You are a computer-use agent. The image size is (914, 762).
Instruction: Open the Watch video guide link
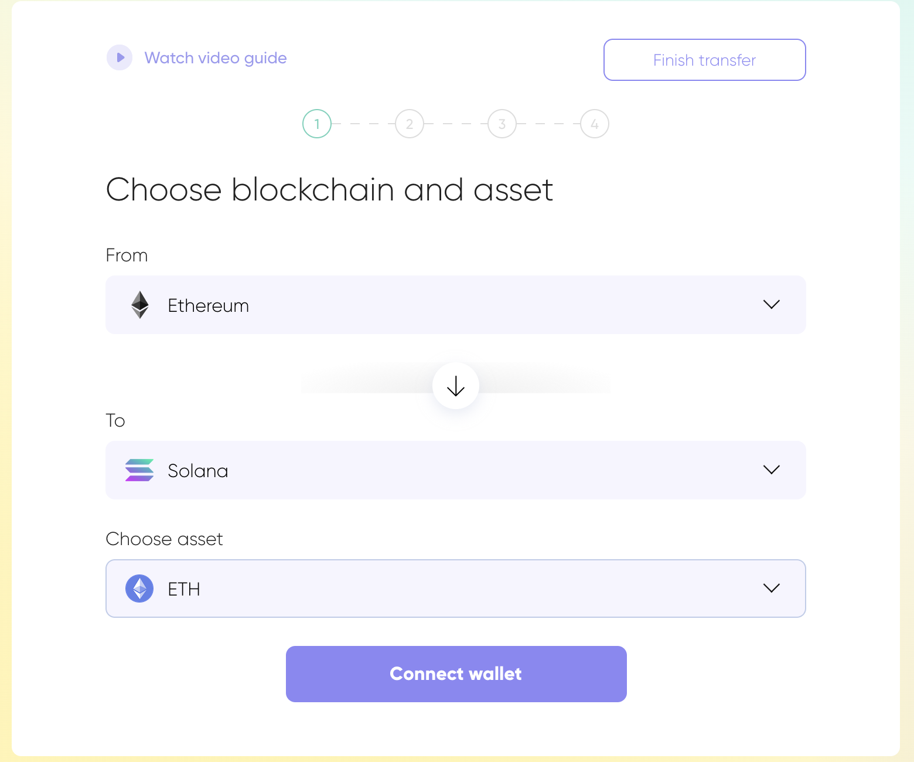pyautogui.click(x=215, y=58)
